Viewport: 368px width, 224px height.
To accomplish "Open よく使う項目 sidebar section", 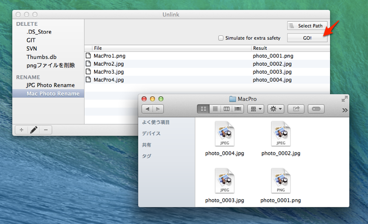I will [x=156, y=122].
